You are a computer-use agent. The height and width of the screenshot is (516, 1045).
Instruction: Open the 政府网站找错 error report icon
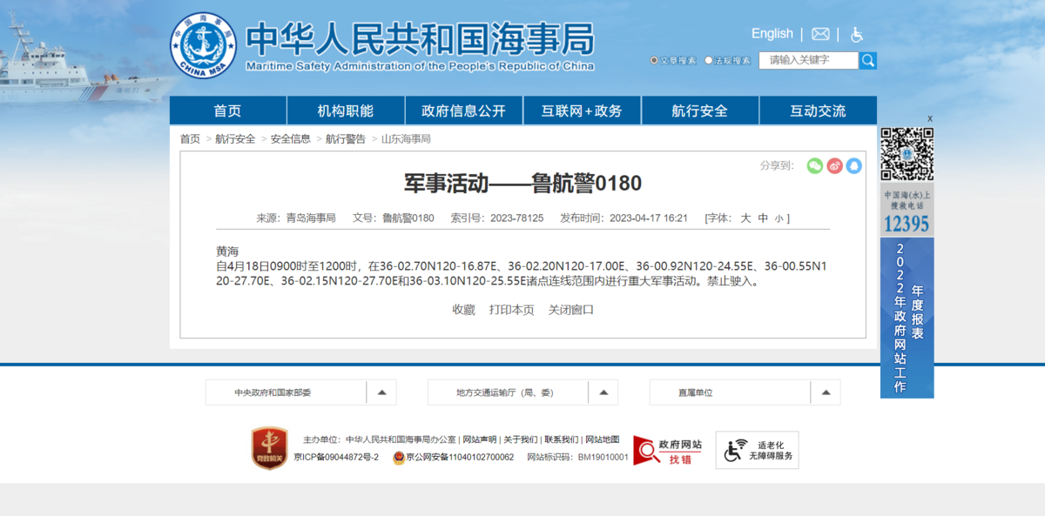coord(668,450)
